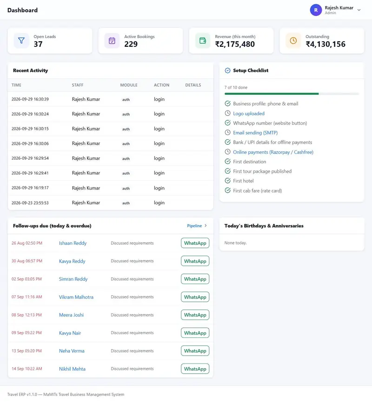This screenshot has height=402, width=372.
Task: Open Ishaan Reddy lead link
Action: click(x=73, y=243)
